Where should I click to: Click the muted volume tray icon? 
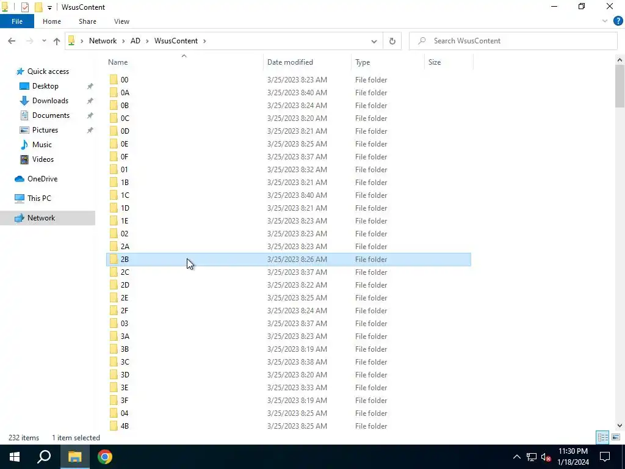546,457
